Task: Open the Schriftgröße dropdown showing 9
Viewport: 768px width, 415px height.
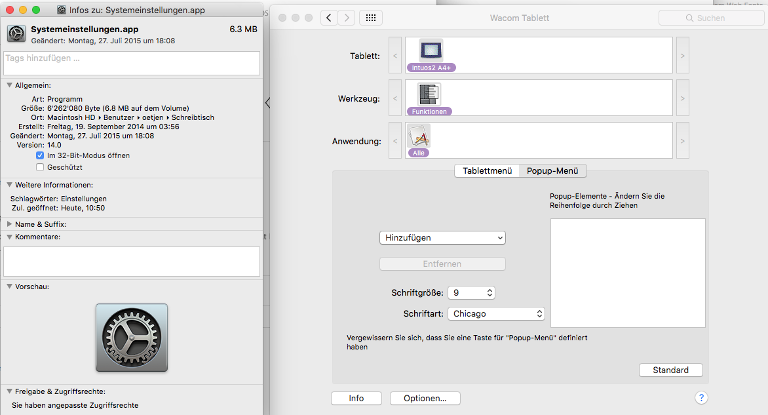Action: (x=471, y=292)
